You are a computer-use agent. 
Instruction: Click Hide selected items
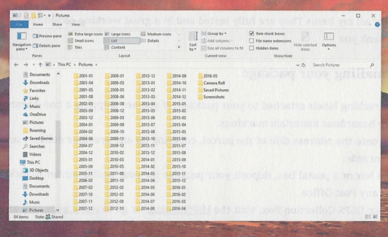pos(305,41)
